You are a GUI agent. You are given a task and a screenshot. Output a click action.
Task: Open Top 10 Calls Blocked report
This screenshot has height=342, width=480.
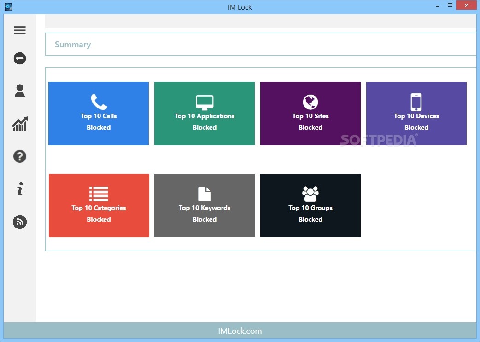[x=99, y=113]
